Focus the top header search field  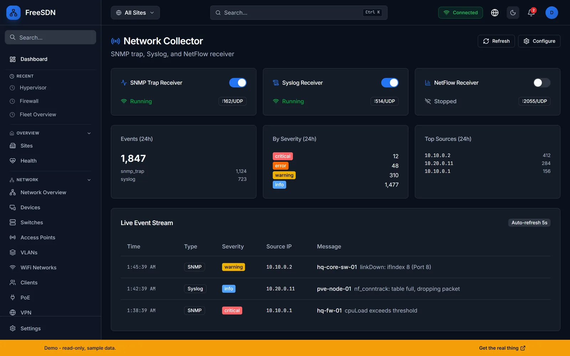(299, 13)
